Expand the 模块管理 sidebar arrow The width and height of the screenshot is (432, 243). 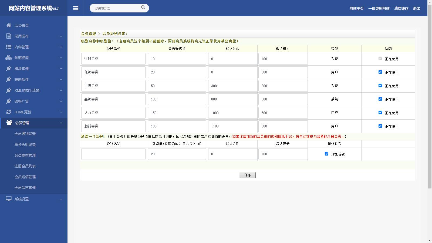point(61,69)
